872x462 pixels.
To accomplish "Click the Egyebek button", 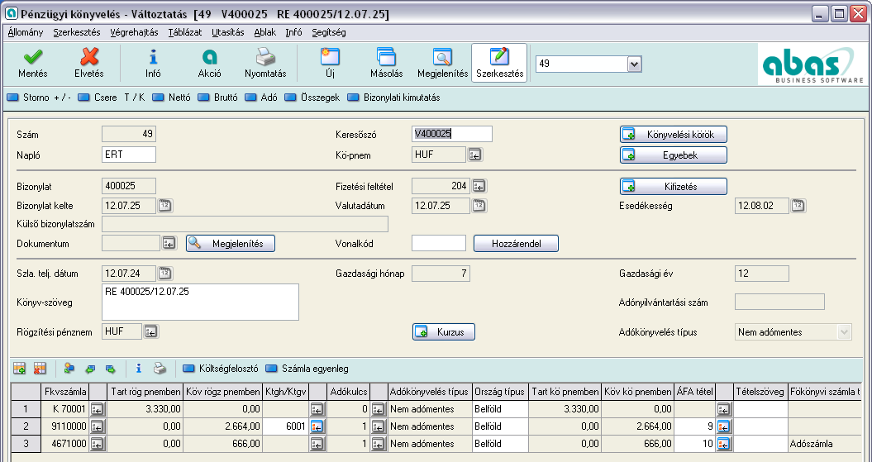I will tap(674, 155).
